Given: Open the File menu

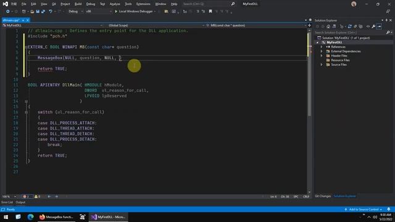Looking at the screenshot, I should coord(23,4).
